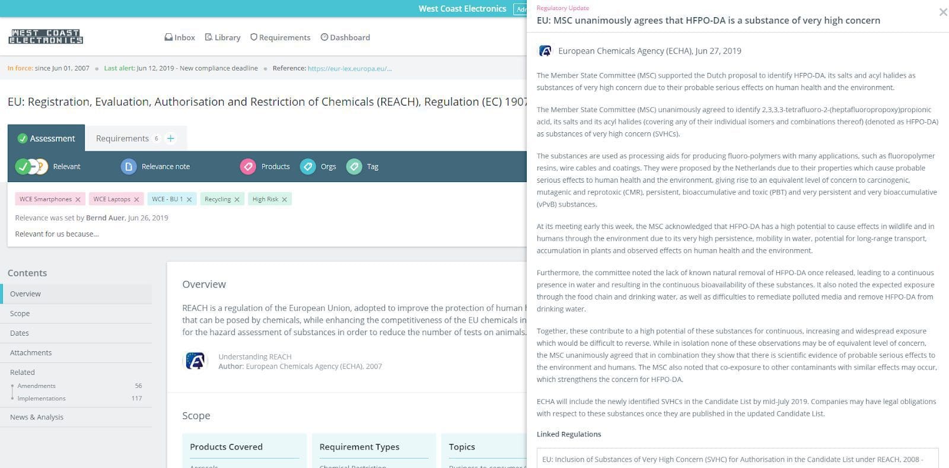Add a requirement with the plus icon
The width and height of the screenshot is (949, 468).
click(x=171, y=138)
